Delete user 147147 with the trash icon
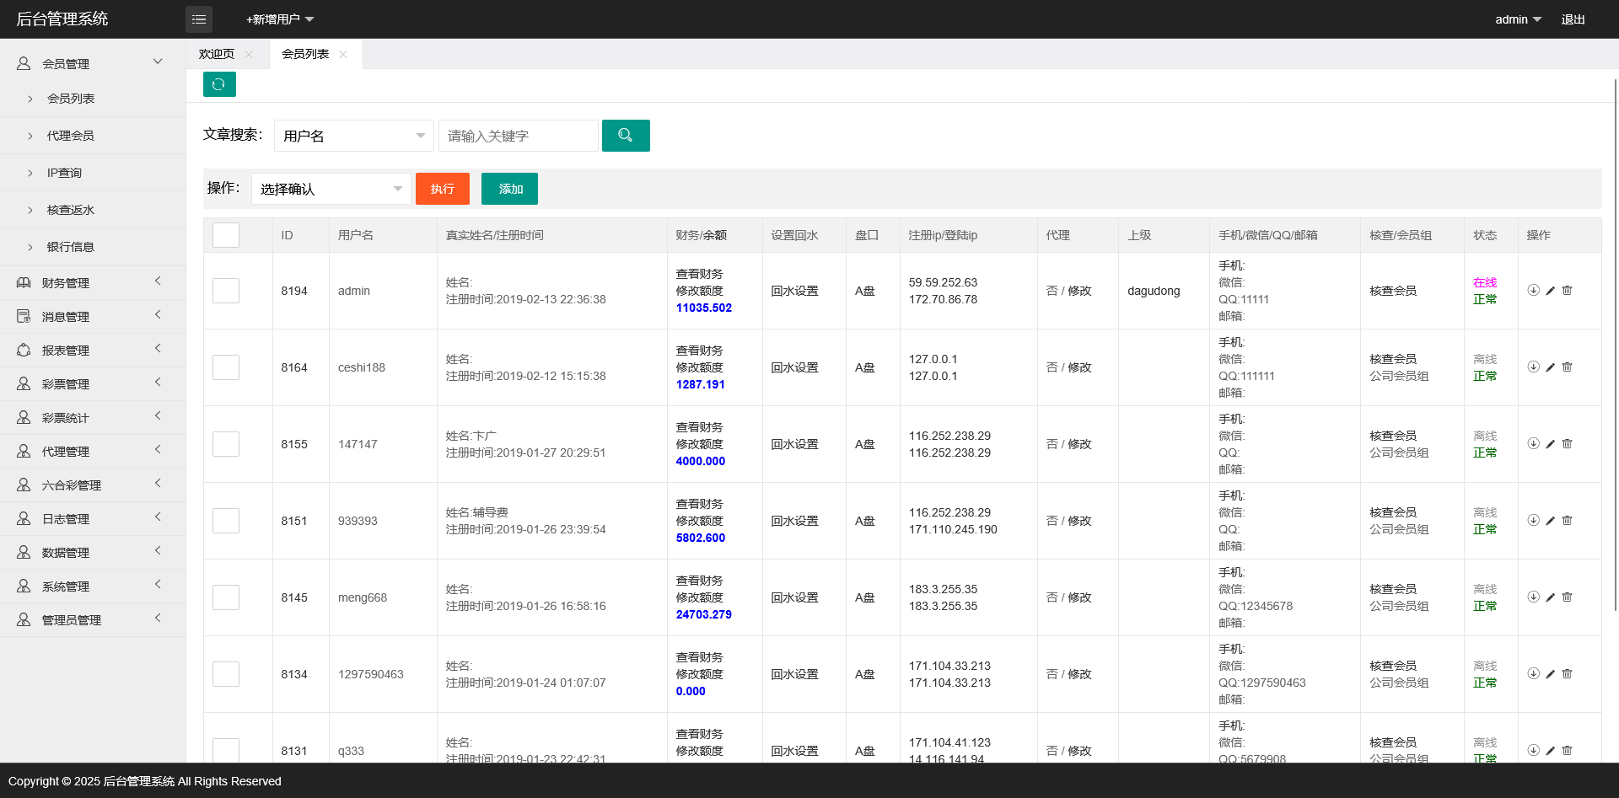The width and height of the screenshot is (1619, 798). [x=1567, y=444]
